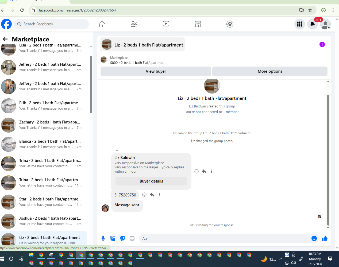Open the Video (Watch) icon

pos(166,24)
